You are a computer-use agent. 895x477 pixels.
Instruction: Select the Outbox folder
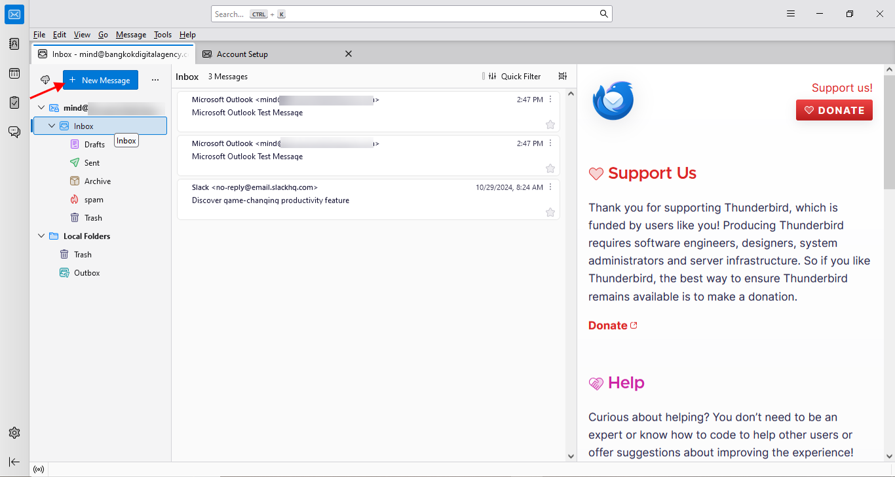(100, 273)
